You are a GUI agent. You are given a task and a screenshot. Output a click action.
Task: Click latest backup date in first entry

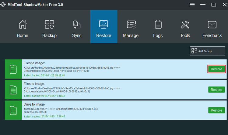pos(53,75)
